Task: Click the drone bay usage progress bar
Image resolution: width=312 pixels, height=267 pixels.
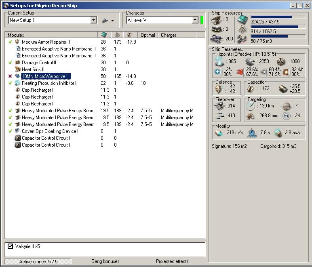Action: click(x=278, y=36)
